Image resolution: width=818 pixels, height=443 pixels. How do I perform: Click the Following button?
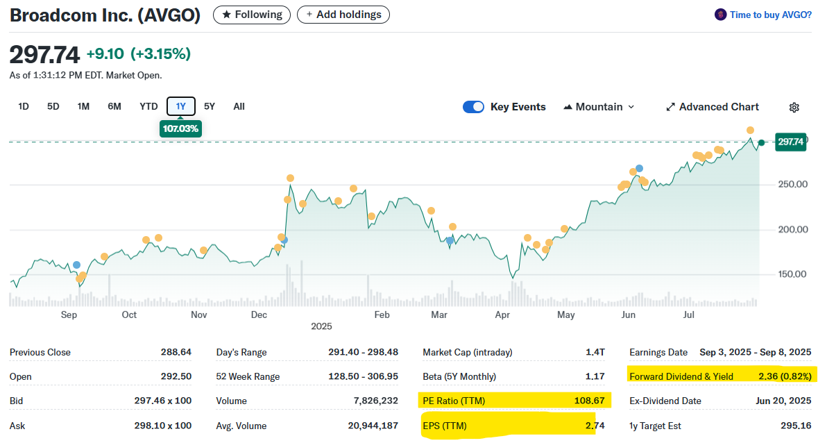click(251, 15)
